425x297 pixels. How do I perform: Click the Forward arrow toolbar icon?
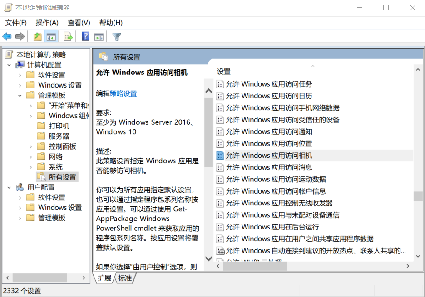pos(20,36)
